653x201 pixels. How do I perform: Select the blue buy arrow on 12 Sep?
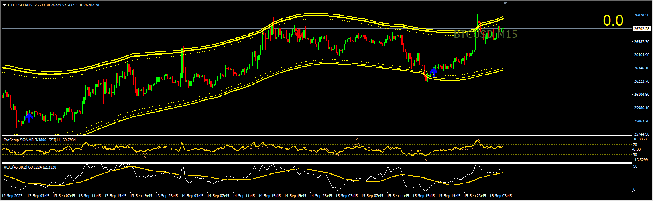pyautogui.click(x=29, y=118)
